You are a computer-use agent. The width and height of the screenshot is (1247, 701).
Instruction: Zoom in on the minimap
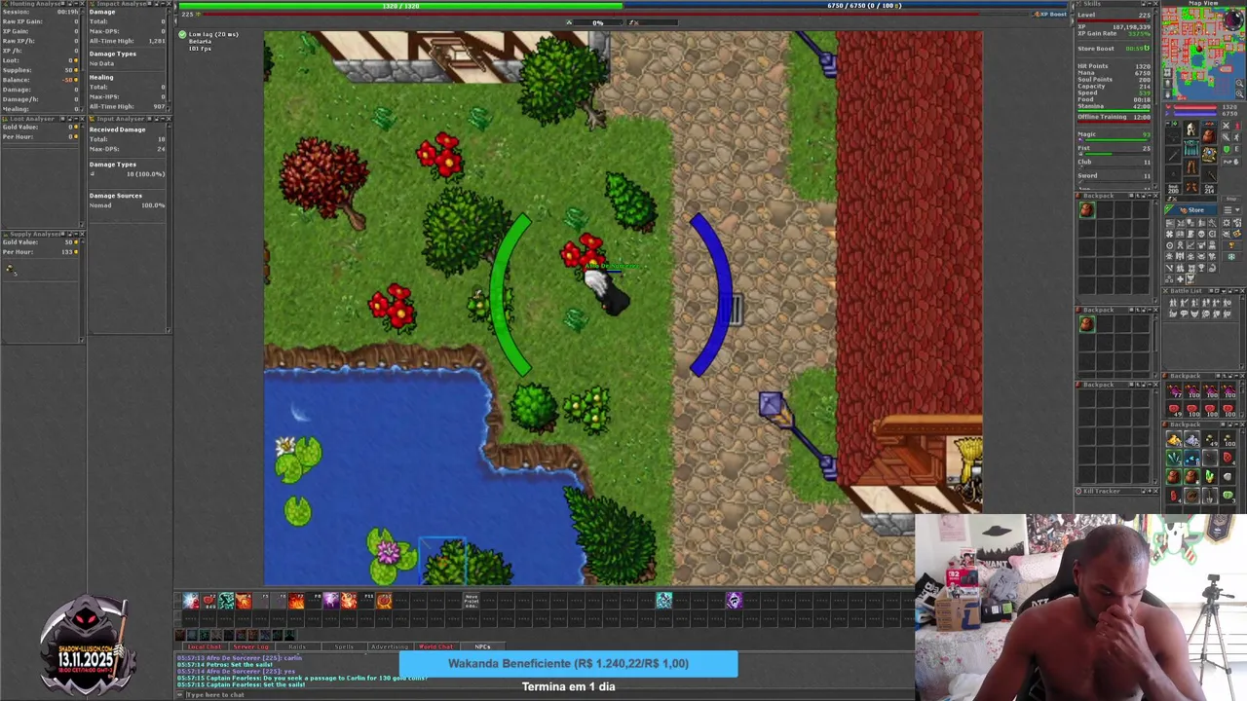(x=1239, y=93)
